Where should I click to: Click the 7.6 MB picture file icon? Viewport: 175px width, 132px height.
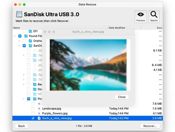pos(39,104)
